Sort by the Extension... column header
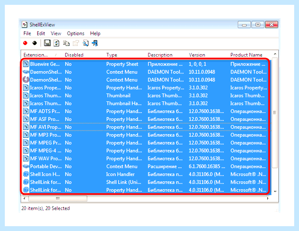This screenshot has height=231, width=299. point(42,55)
